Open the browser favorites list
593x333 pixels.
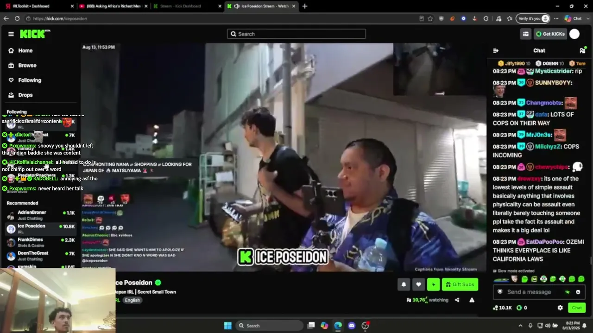click(510, 18)
